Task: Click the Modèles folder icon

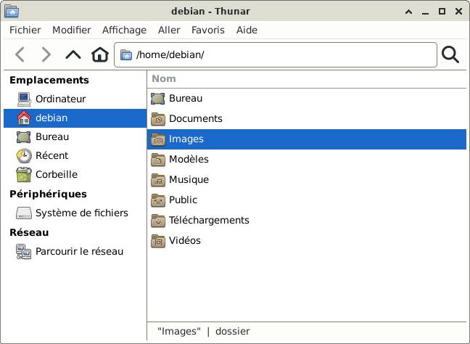Action: [157, 160]
